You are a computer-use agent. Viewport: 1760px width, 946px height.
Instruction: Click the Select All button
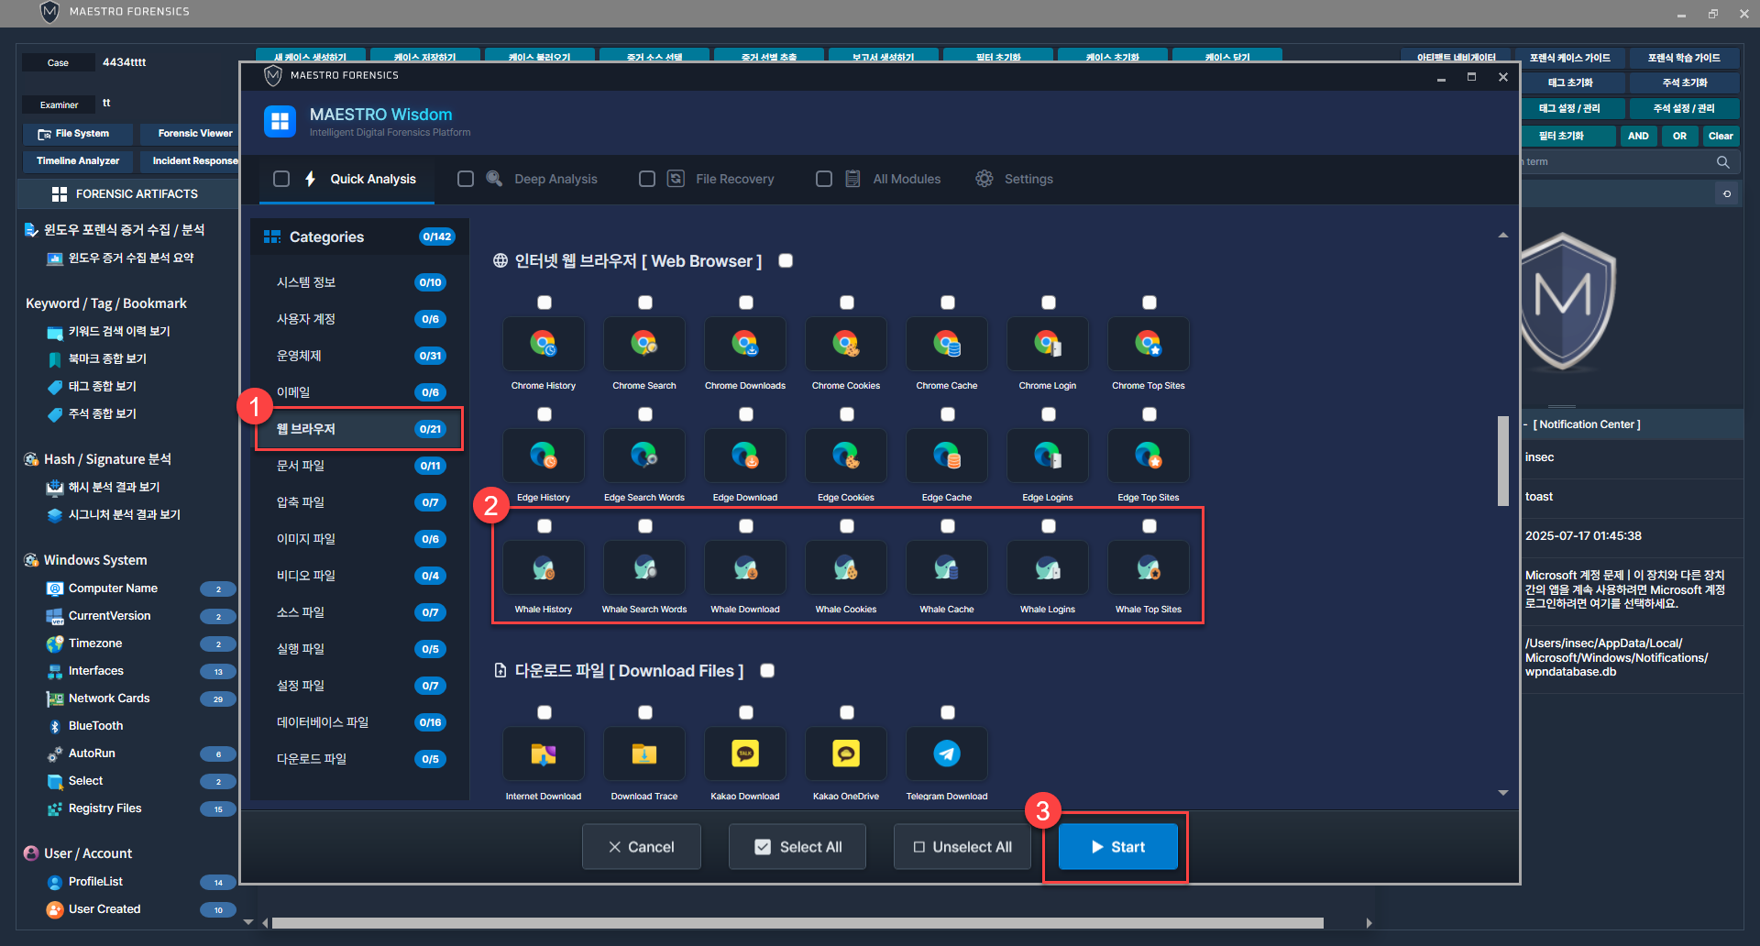(x=797, y=847)
